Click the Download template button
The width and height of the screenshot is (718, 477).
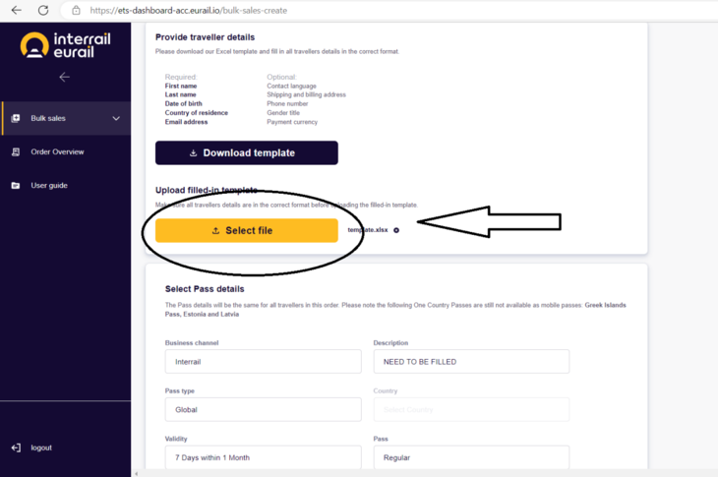247,152
